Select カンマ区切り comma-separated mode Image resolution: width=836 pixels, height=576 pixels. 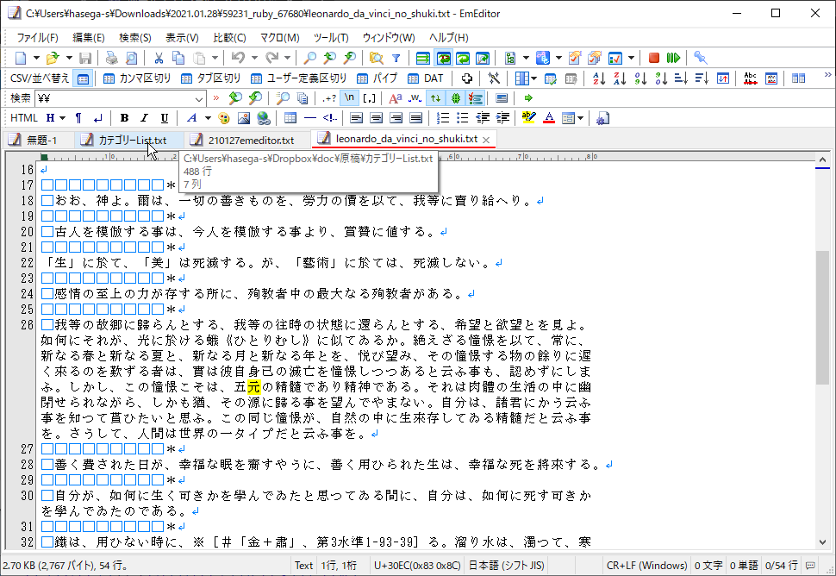137,78
